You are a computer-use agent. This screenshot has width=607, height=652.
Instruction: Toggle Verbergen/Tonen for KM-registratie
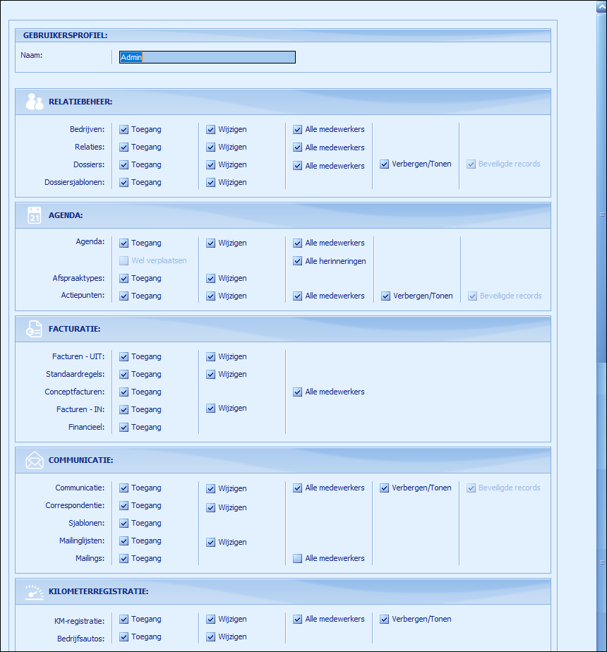(x=385, y=620)
